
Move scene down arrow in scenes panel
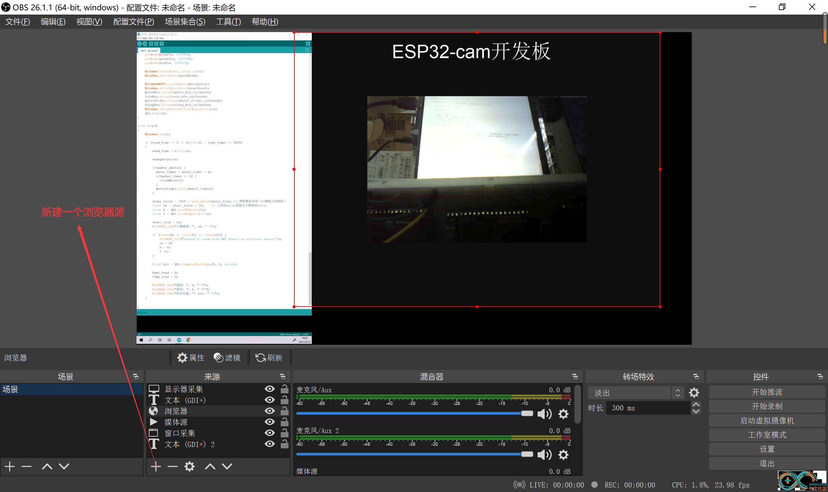[x=64, y=466]
